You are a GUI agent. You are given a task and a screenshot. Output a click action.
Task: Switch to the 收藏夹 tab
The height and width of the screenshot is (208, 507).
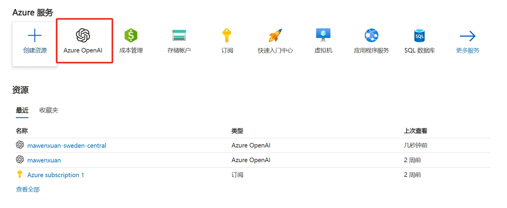49,110
